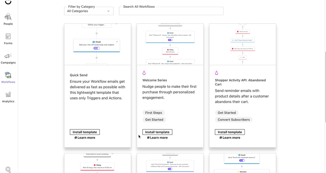Open the People section icon

[x=8, y=17]
